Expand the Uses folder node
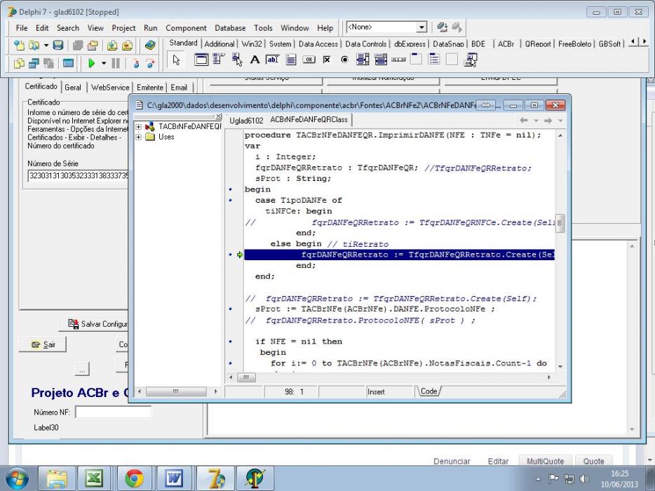The width and height of the screenshot is (655, 491). (138, 137)
